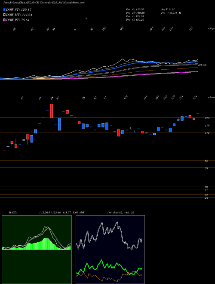The width and height of the screenshot is (215, 284).
Task: Click the 57 price level label
Action: (x=206, y=190)
